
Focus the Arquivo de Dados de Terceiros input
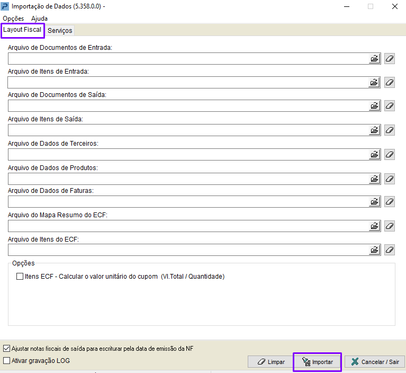tap(188, 155)
